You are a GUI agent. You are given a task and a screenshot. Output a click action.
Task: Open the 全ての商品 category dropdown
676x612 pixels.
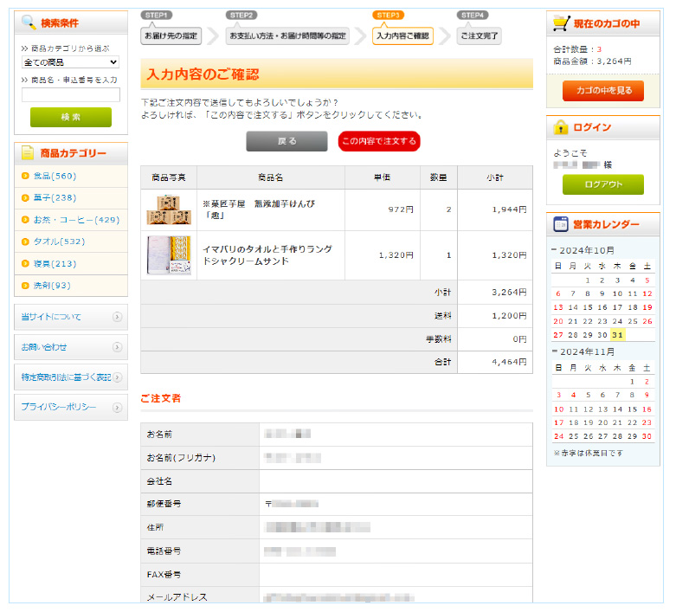click(x=70, y=62)
